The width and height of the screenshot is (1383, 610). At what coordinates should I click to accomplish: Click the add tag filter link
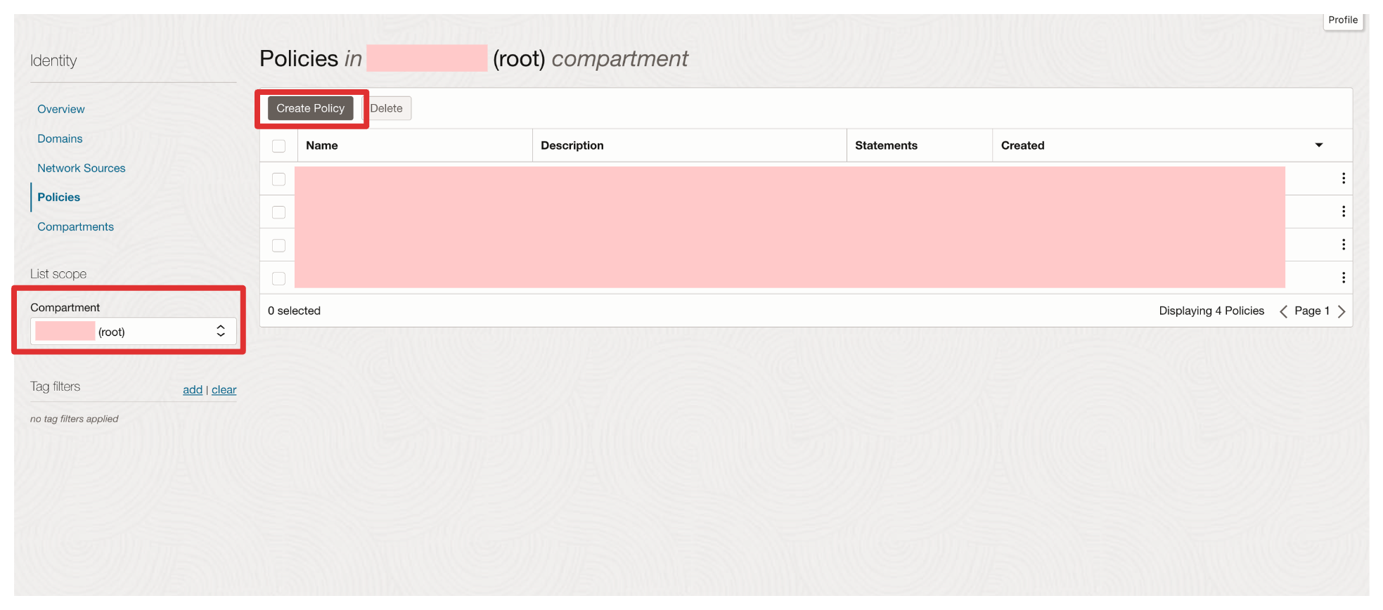tap(193, 390)
